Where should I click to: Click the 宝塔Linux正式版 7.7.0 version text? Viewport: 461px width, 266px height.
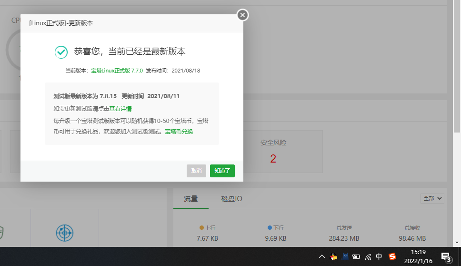coord(117,71)
